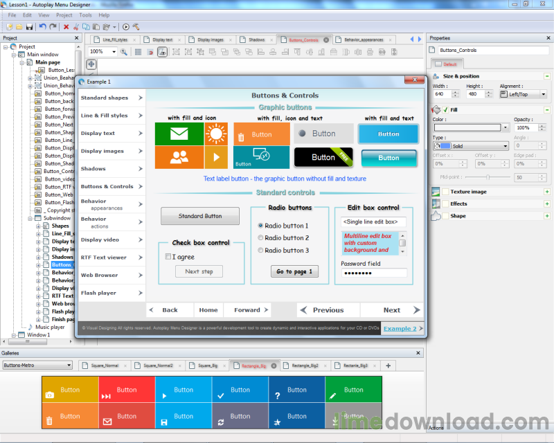The image size is (554, 443).
Task: Click the red Delete X icon
Action: point(66,27)
